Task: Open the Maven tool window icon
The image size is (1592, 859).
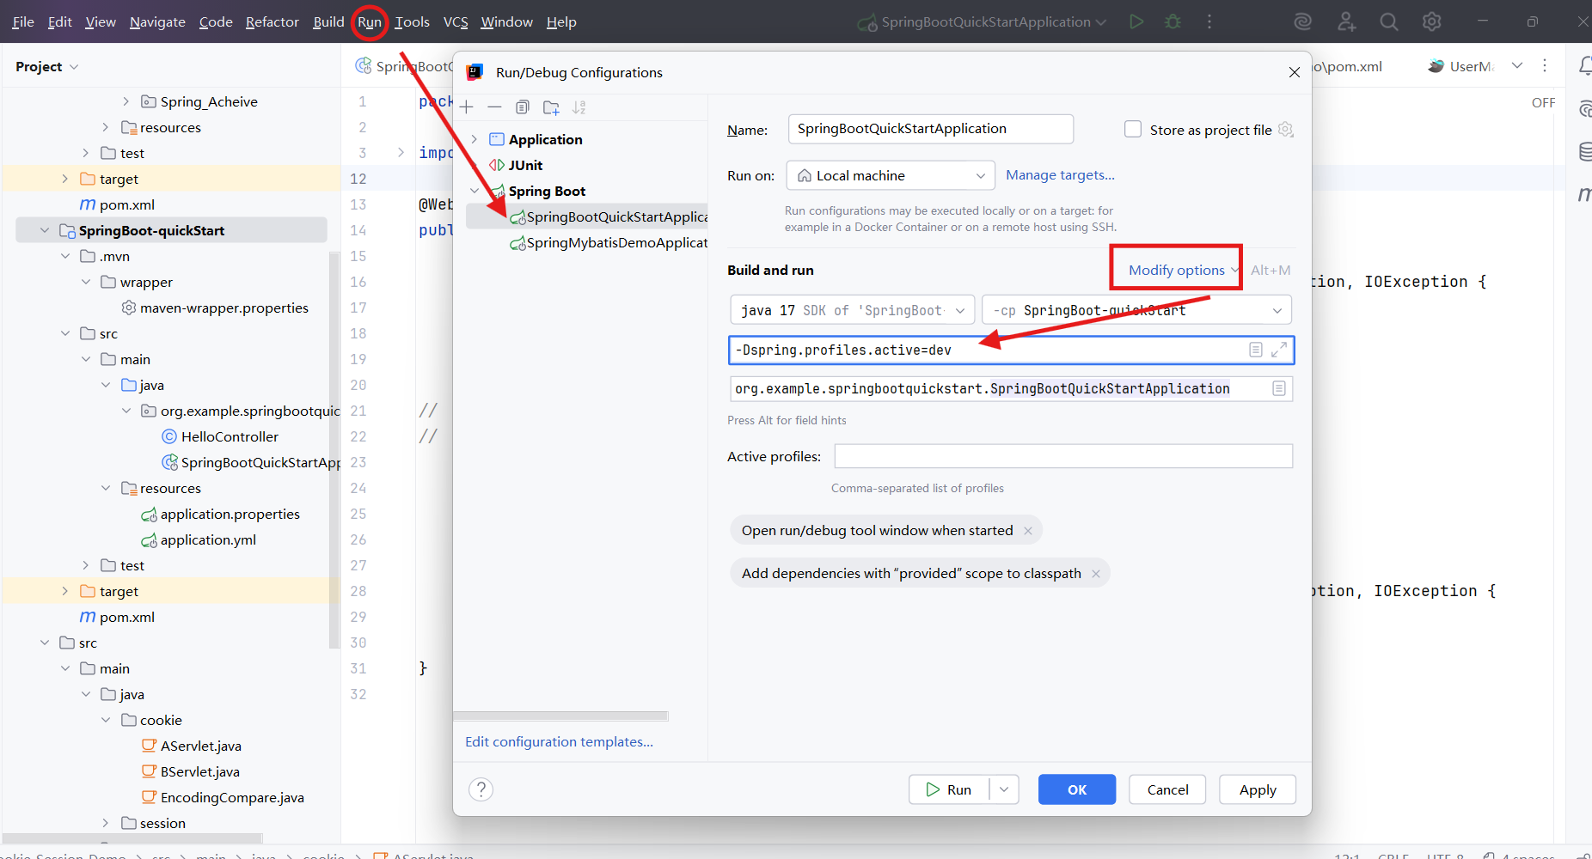Action: point(1584,195)
